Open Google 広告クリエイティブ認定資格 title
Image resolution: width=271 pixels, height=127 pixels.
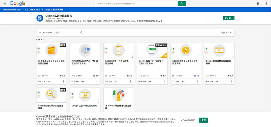[185, 62]
